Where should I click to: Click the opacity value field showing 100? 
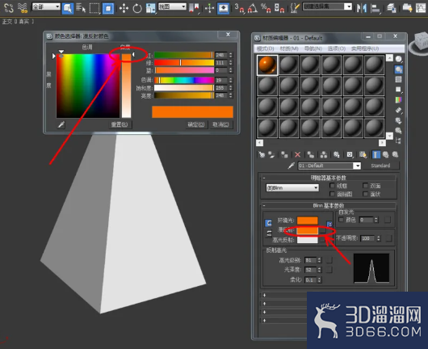[x=368, y=238]
